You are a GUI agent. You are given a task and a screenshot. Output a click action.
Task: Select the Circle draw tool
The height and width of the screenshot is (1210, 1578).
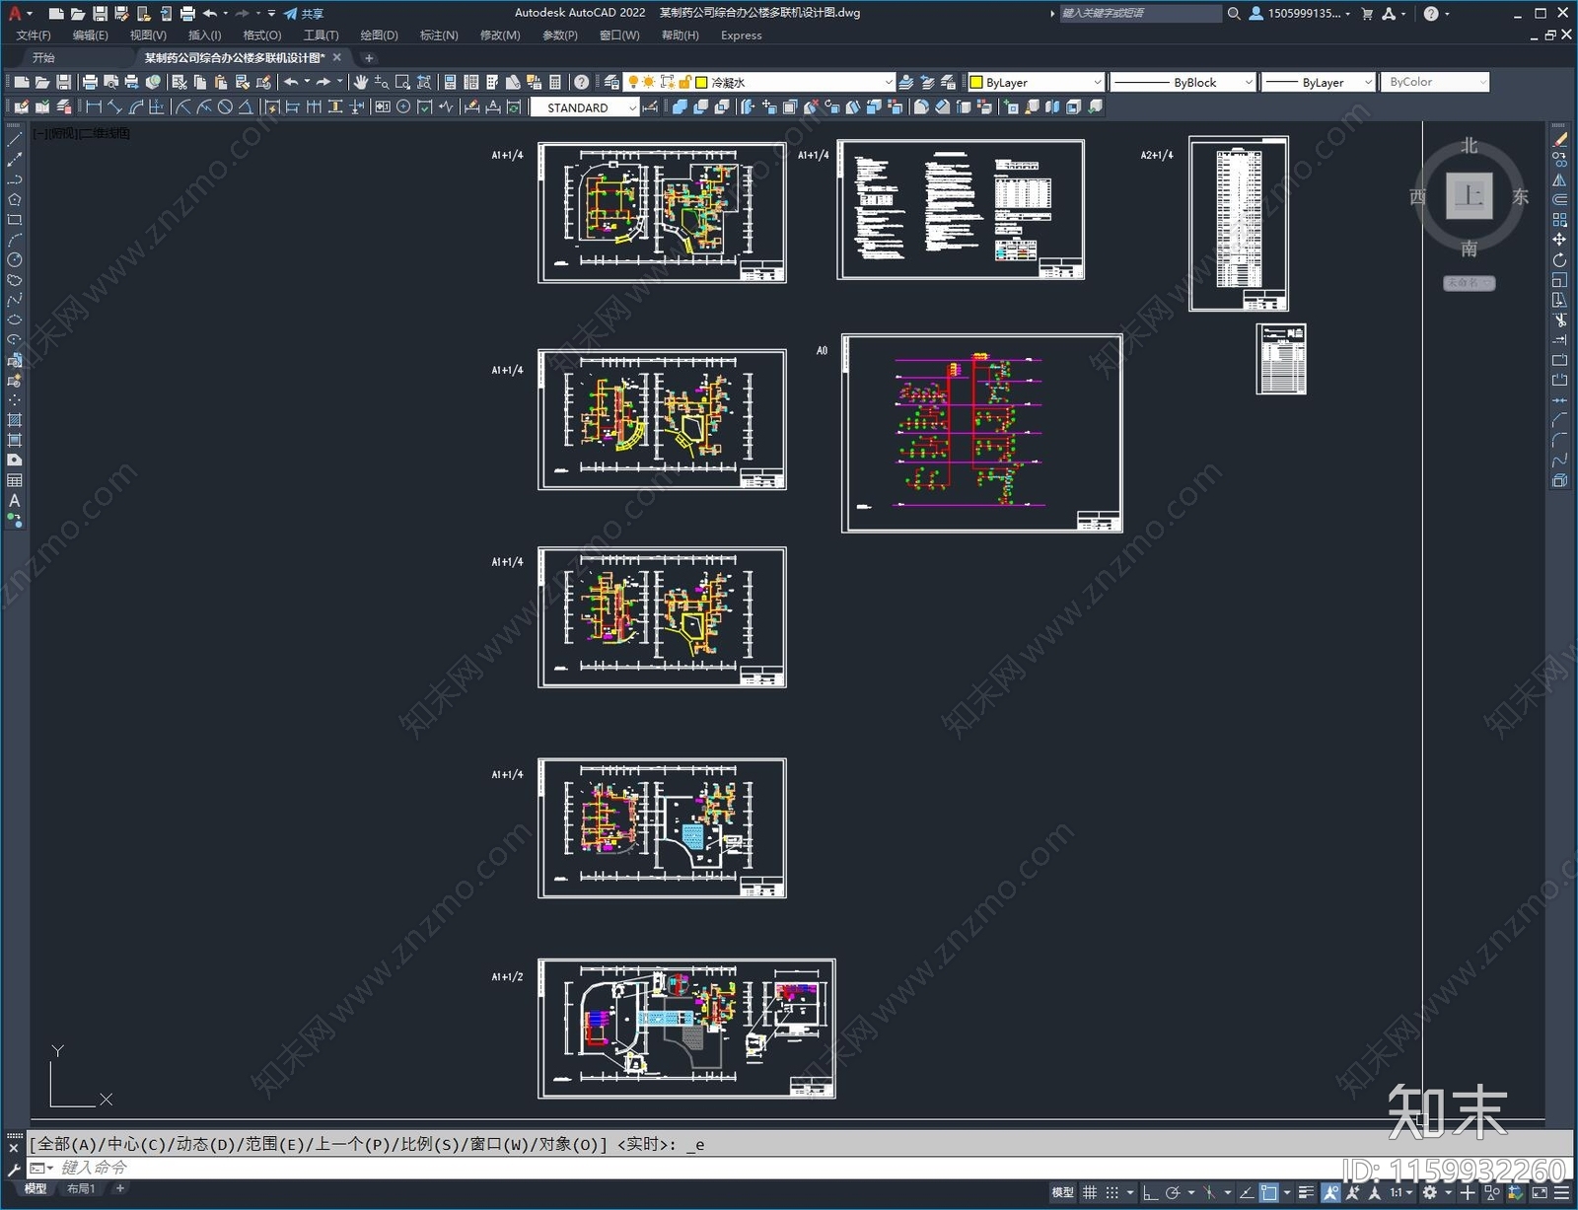click(x=15, y=260)
